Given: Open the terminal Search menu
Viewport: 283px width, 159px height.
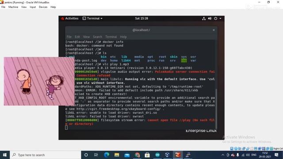Looking at the screenshot, I should pyautogui.click(x=97, y=37).
